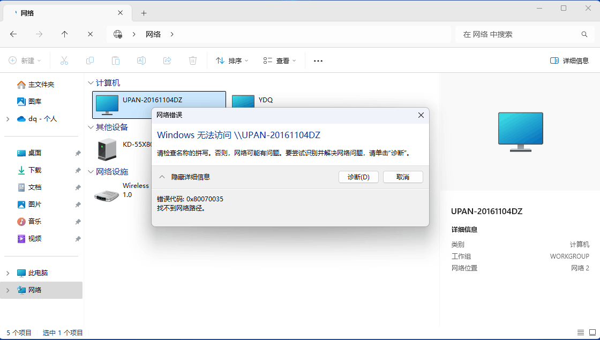Click the pin icon beside 下载
600x340 pixels.
pyautogui.click(x=78, y=170)
